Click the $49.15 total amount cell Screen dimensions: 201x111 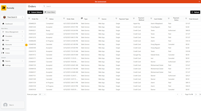pos(188,83)
